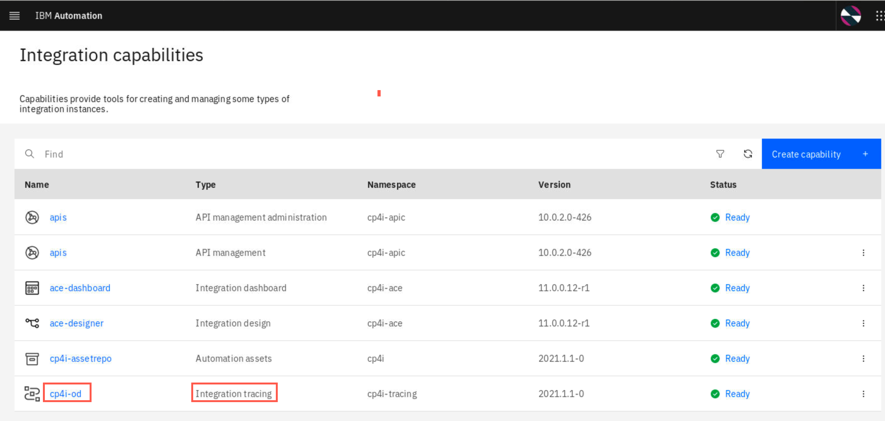
Task: Open overflow menu for cp4i-assetrepo row
Action: (863, 359)
